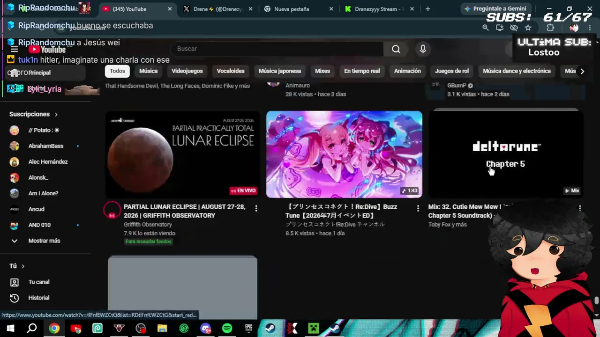
Task: Select the Juegos de rol chip
Action: click(452, 71)
